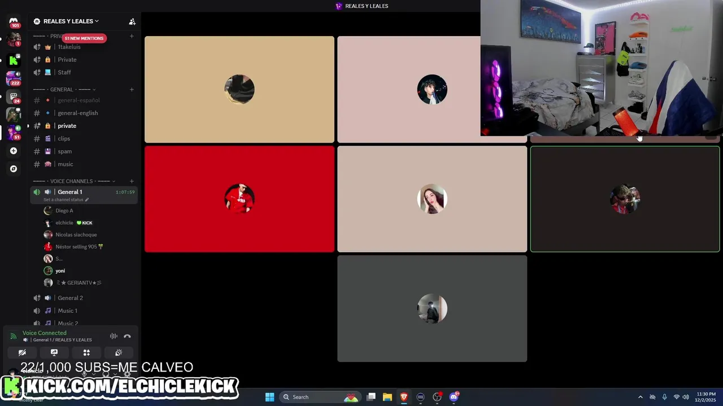
Task: Collapse the VOICE CHANNELS category
Action: [74, 181]
